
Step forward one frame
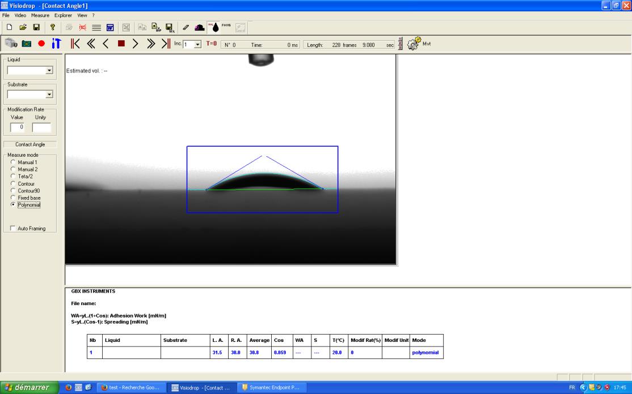tap(136, 44)
